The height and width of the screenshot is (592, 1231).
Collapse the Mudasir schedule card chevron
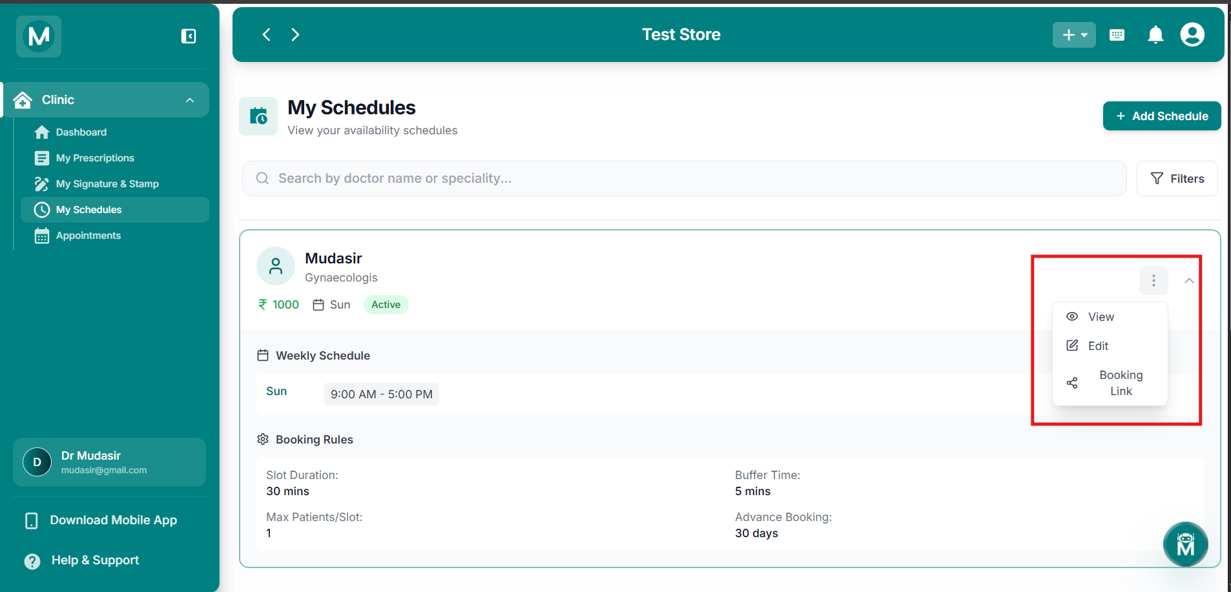click(1189, 281)
